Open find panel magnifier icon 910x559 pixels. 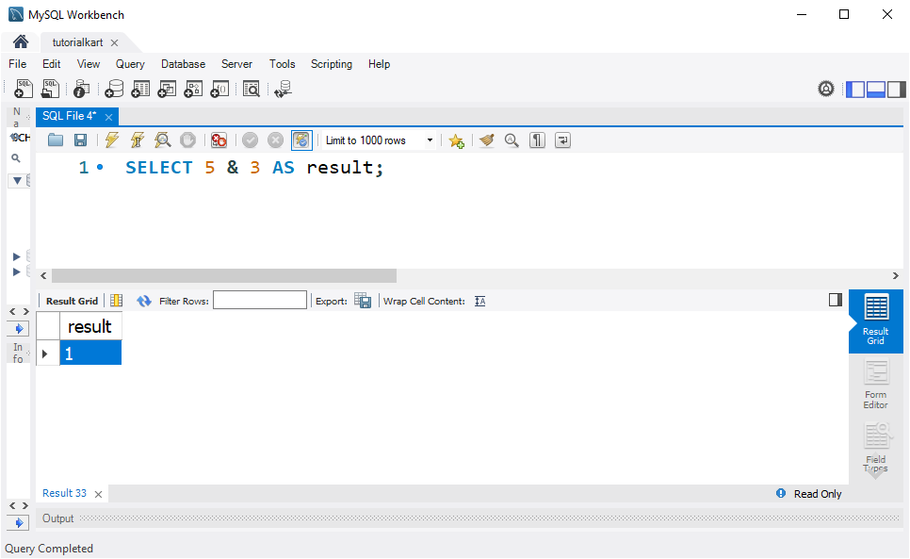coord(512,140)
